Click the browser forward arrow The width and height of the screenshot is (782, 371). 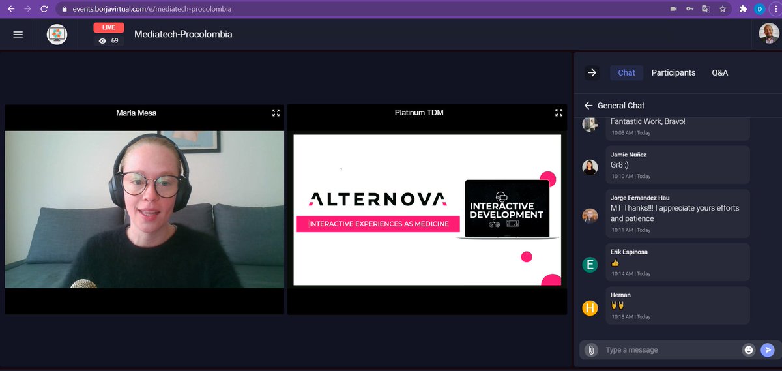[x=27, y=9]
